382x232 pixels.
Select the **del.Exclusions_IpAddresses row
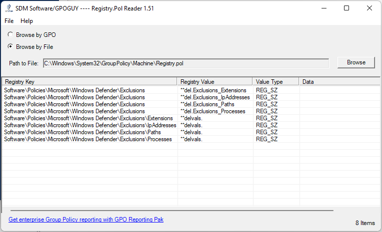pyautogui.click(x=214, y=97)
